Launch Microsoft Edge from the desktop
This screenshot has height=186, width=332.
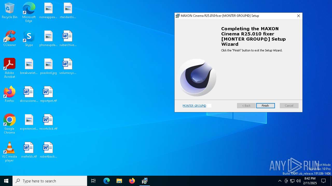click(x=29, y=12)
